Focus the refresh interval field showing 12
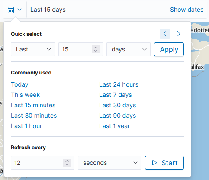This screenshot has width=209, height=180. click(x=42, y=163)
